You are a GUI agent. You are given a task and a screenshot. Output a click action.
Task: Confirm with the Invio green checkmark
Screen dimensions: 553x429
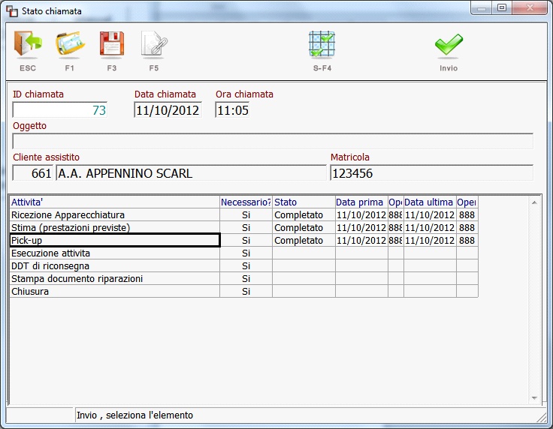[449, 44]
